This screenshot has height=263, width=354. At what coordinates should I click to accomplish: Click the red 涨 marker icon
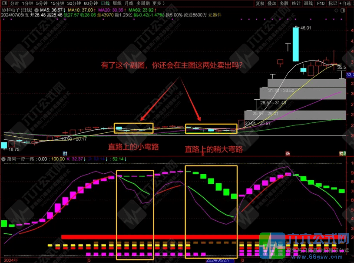288,153
